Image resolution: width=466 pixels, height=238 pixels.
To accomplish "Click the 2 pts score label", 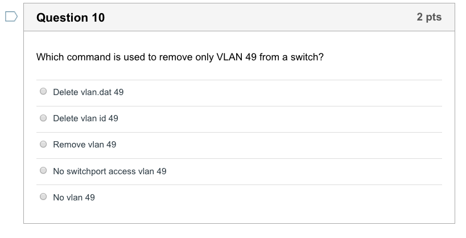I will (429, 17).
